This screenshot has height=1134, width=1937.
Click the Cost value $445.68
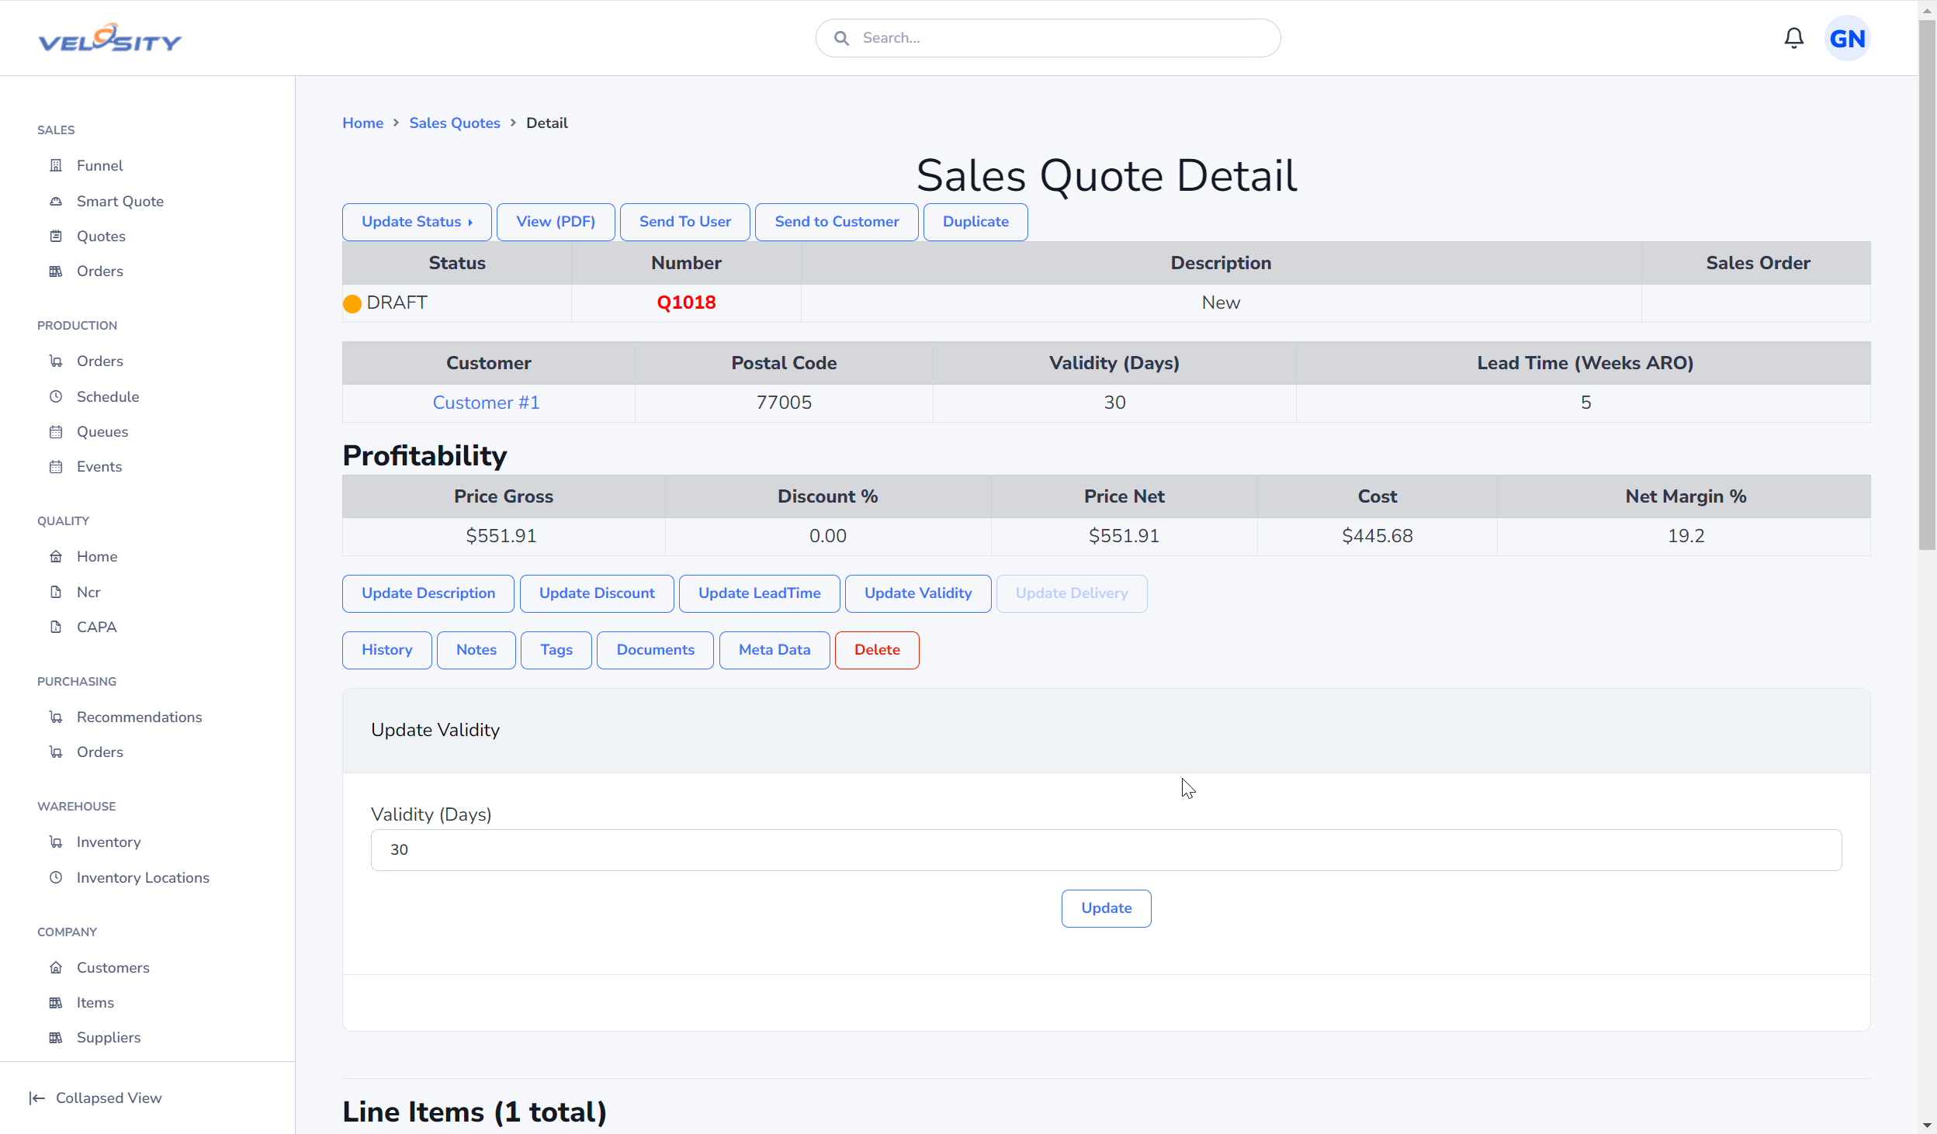click(x=1377, y=536)
